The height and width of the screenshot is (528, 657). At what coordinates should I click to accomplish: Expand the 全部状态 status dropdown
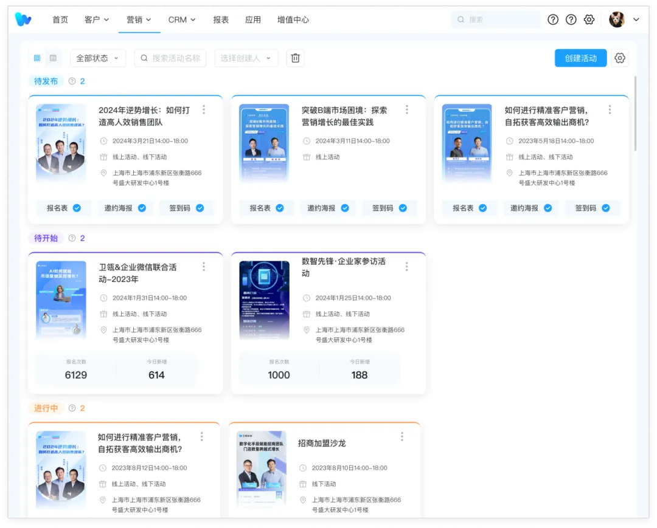(x=98, y=58)
